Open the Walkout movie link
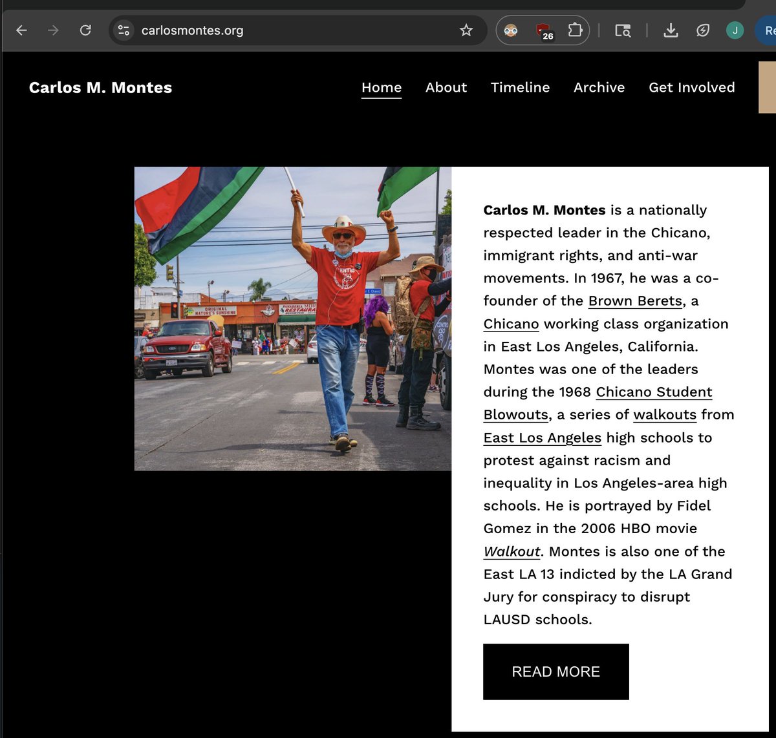Screen dimensions: 776x738 click(512, 552)
